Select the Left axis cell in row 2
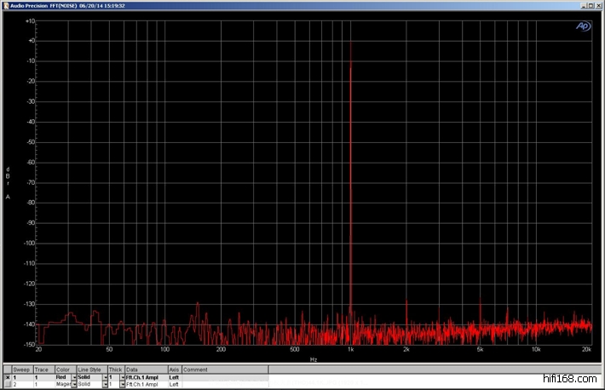 (174, 385)
